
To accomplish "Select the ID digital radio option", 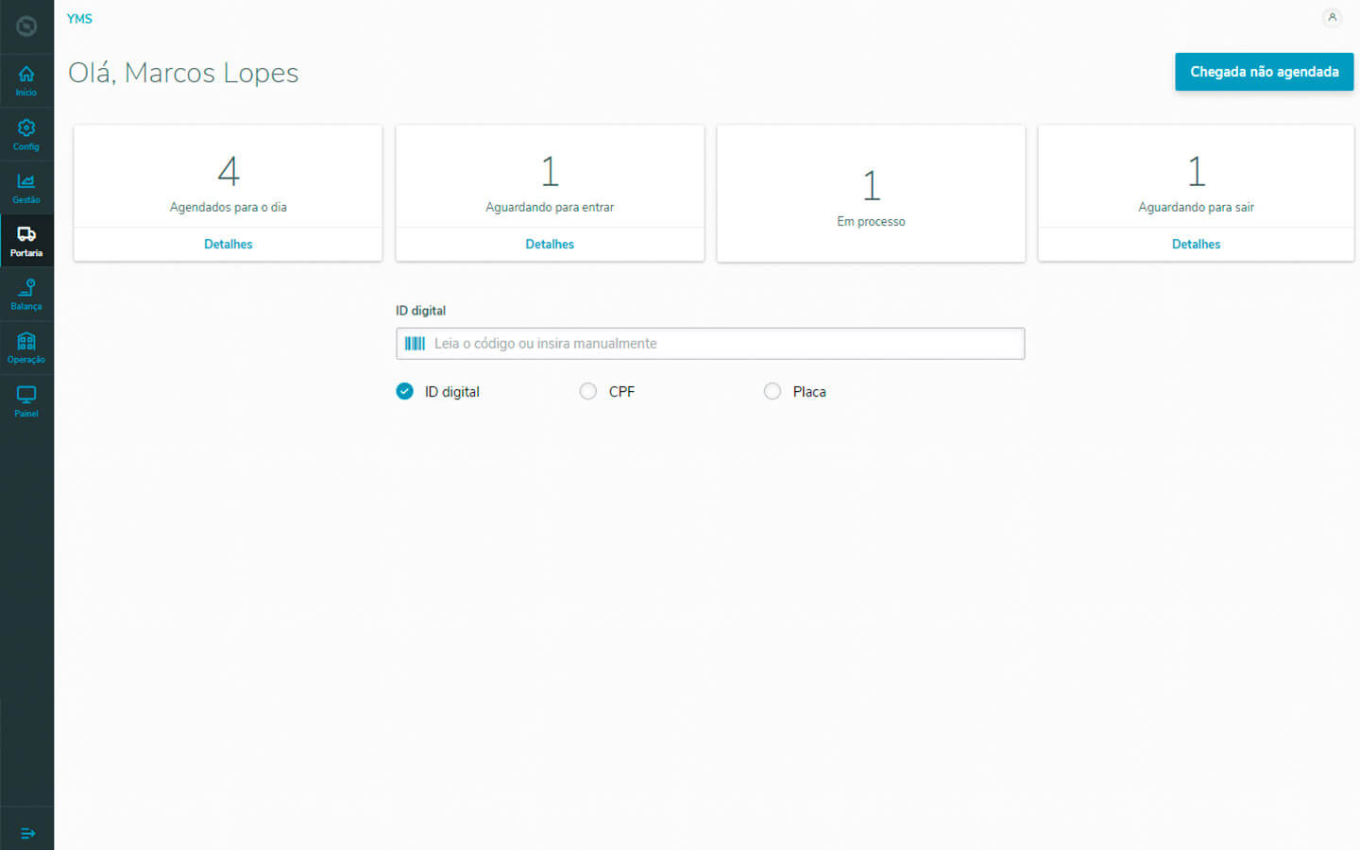I will (405, 391).
